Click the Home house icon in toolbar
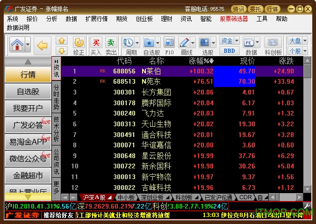 17,44
